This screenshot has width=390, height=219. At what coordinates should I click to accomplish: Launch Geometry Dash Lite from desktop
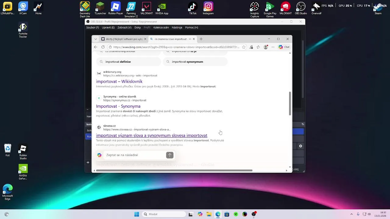click(85, 9)
